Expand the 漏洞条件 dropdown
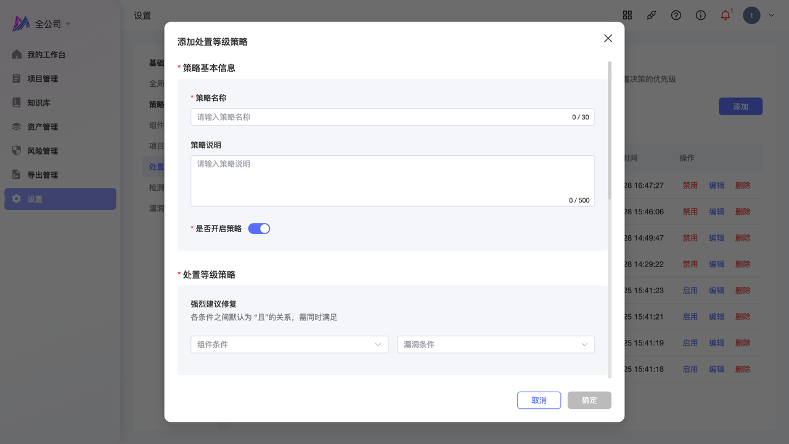 point(496,344)
